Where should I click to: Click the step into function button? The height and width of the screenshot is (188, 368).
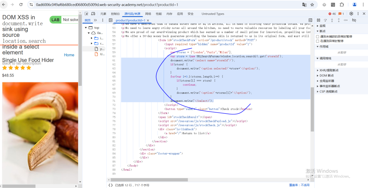click(x=332, y=20)
